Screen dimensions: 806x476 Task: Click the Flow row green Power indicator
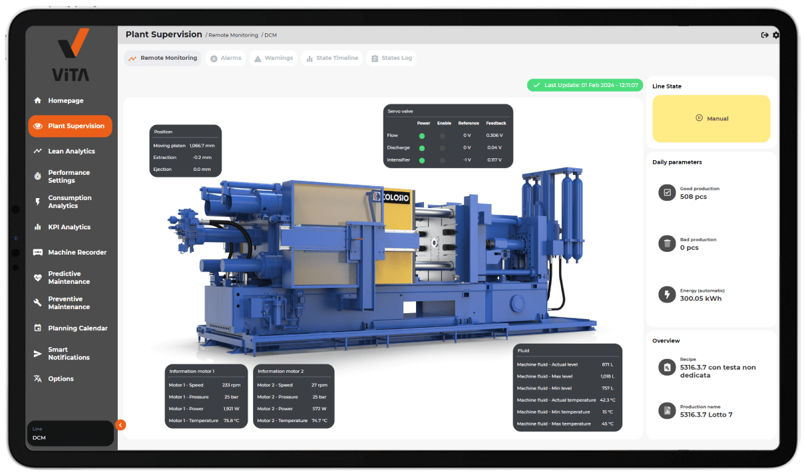pyautogui.click(x=421, y=136)
